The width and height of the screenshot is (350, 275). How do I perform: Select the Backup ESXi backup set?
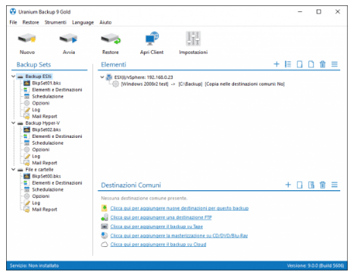[39, 77]
